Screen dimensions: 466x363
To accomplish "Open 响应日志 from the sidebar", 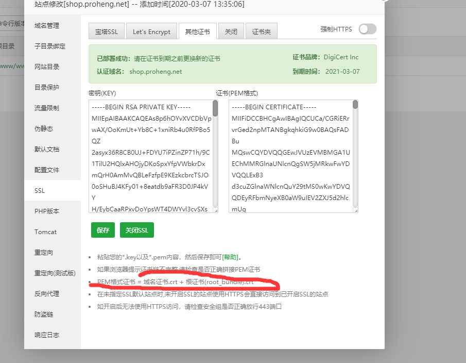I will 47,335.
